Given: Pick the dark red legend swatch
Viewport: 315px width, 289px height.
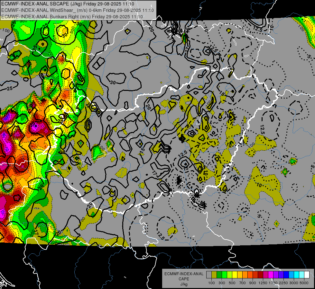Looking at the screenshot, I should [261, 275].
